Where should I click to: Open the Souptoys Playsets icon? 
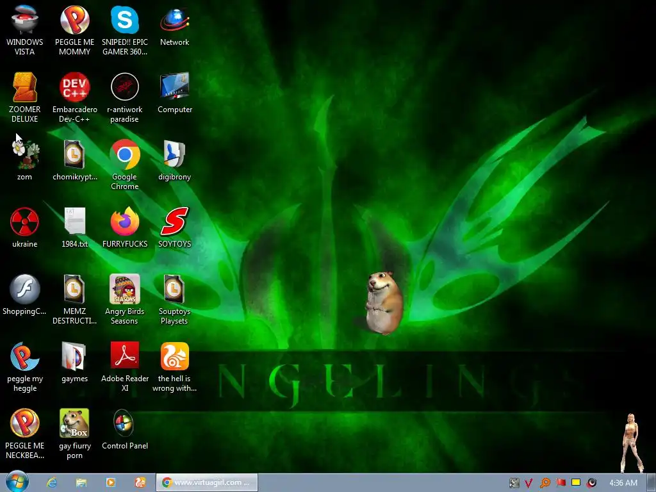[x=174, y=299]
